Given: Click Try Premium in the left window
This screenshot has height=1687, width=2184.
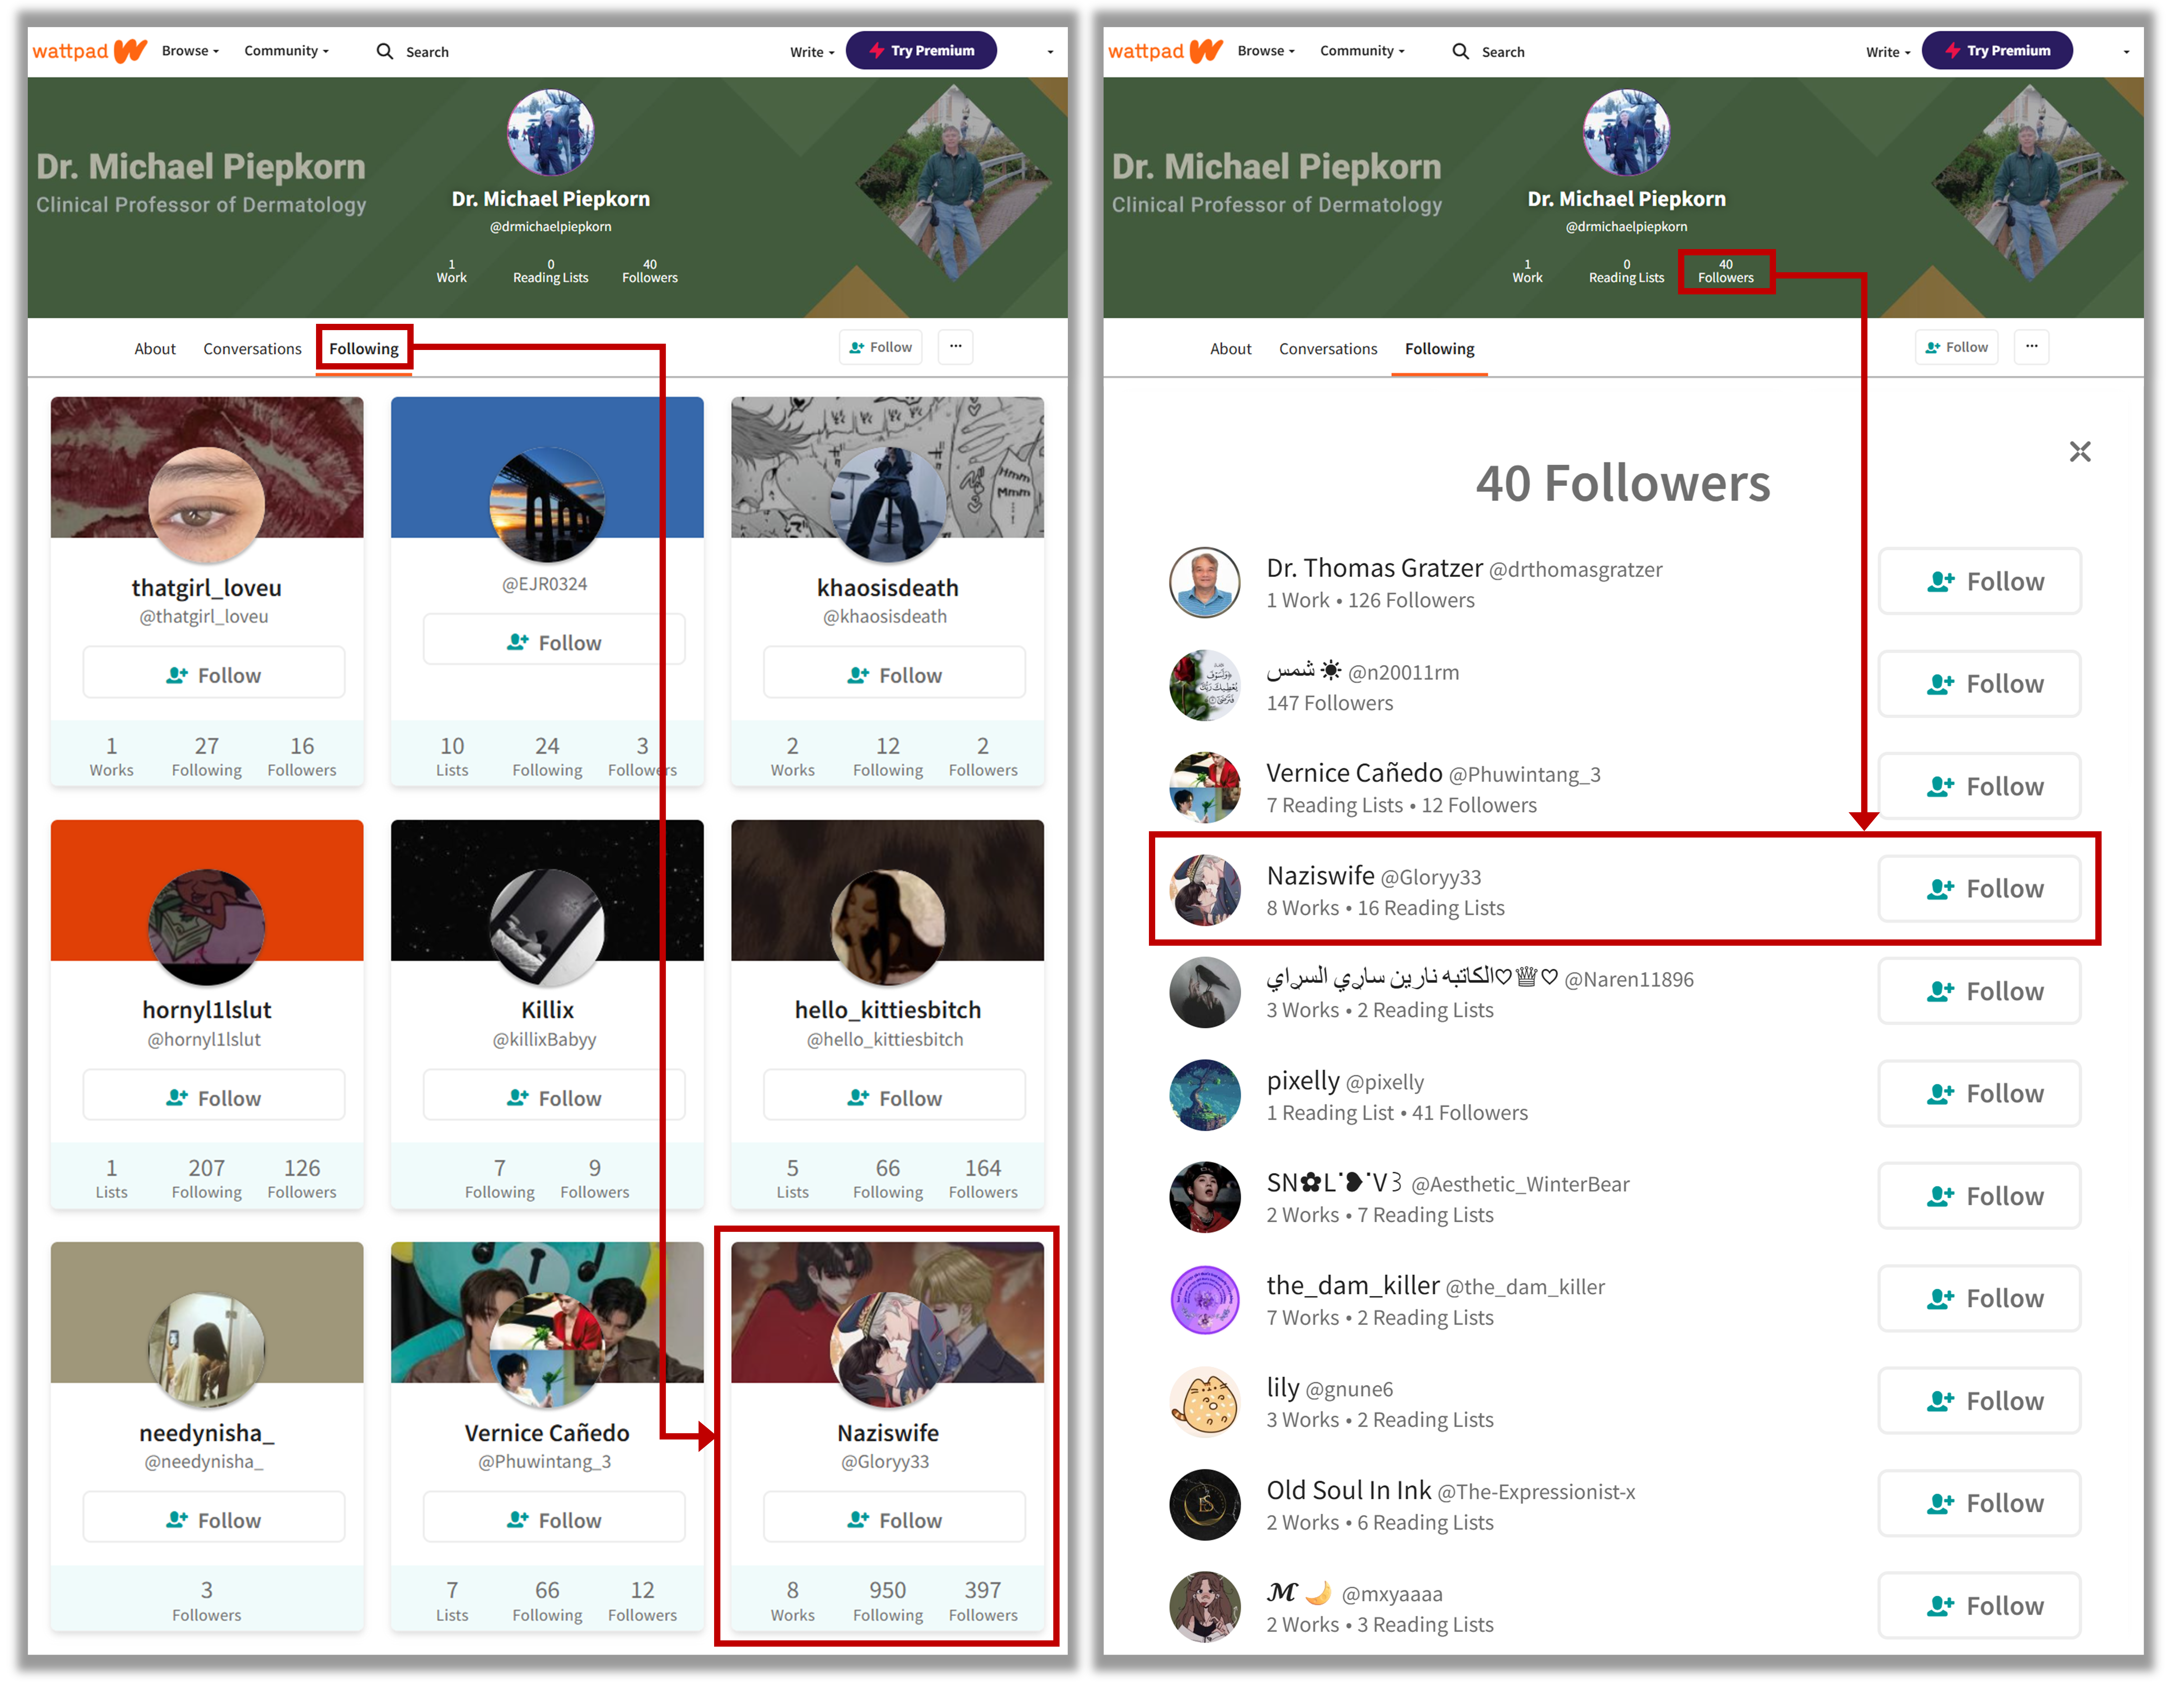Looking at the screenshot, I should [921, 51].
